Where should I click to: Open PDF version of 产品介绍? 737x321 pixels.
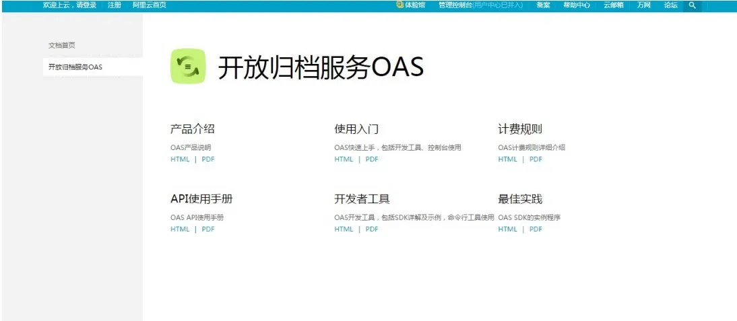pyautogui.click(x=208, y=159)
